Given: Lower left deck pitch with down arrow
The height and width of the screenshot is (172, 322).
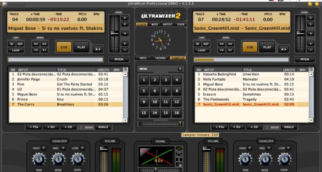Looking at the screenshot, I should click(x=125, y=24).
